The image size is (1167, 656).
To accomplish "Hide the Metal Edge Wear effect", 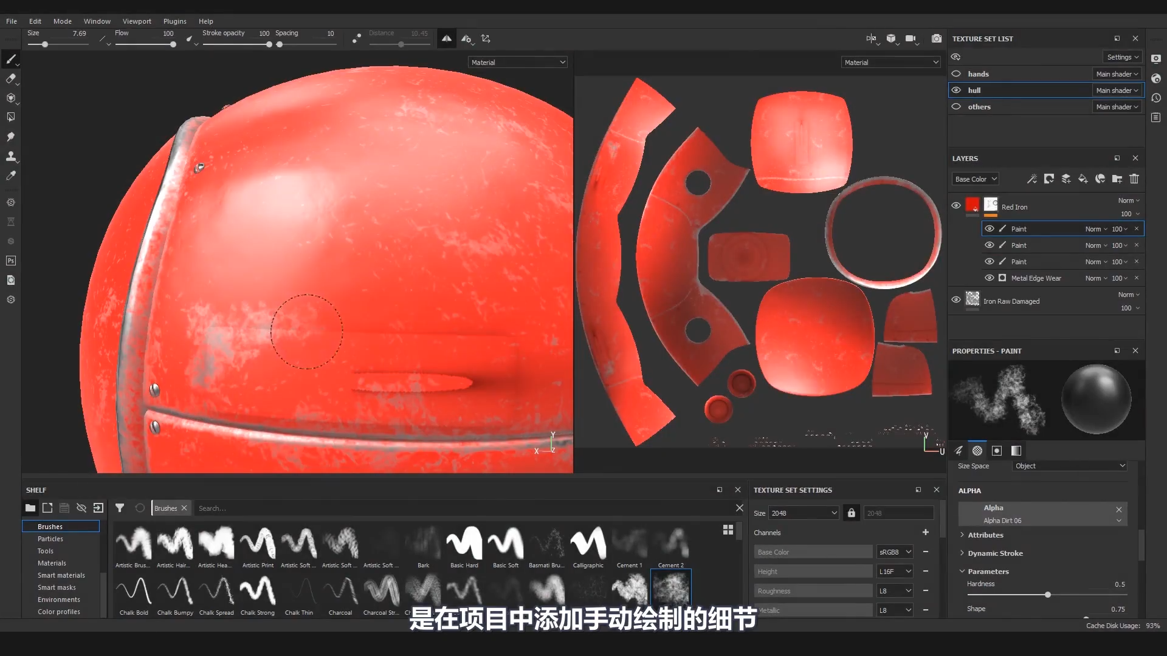I will [x=990, y=278].
